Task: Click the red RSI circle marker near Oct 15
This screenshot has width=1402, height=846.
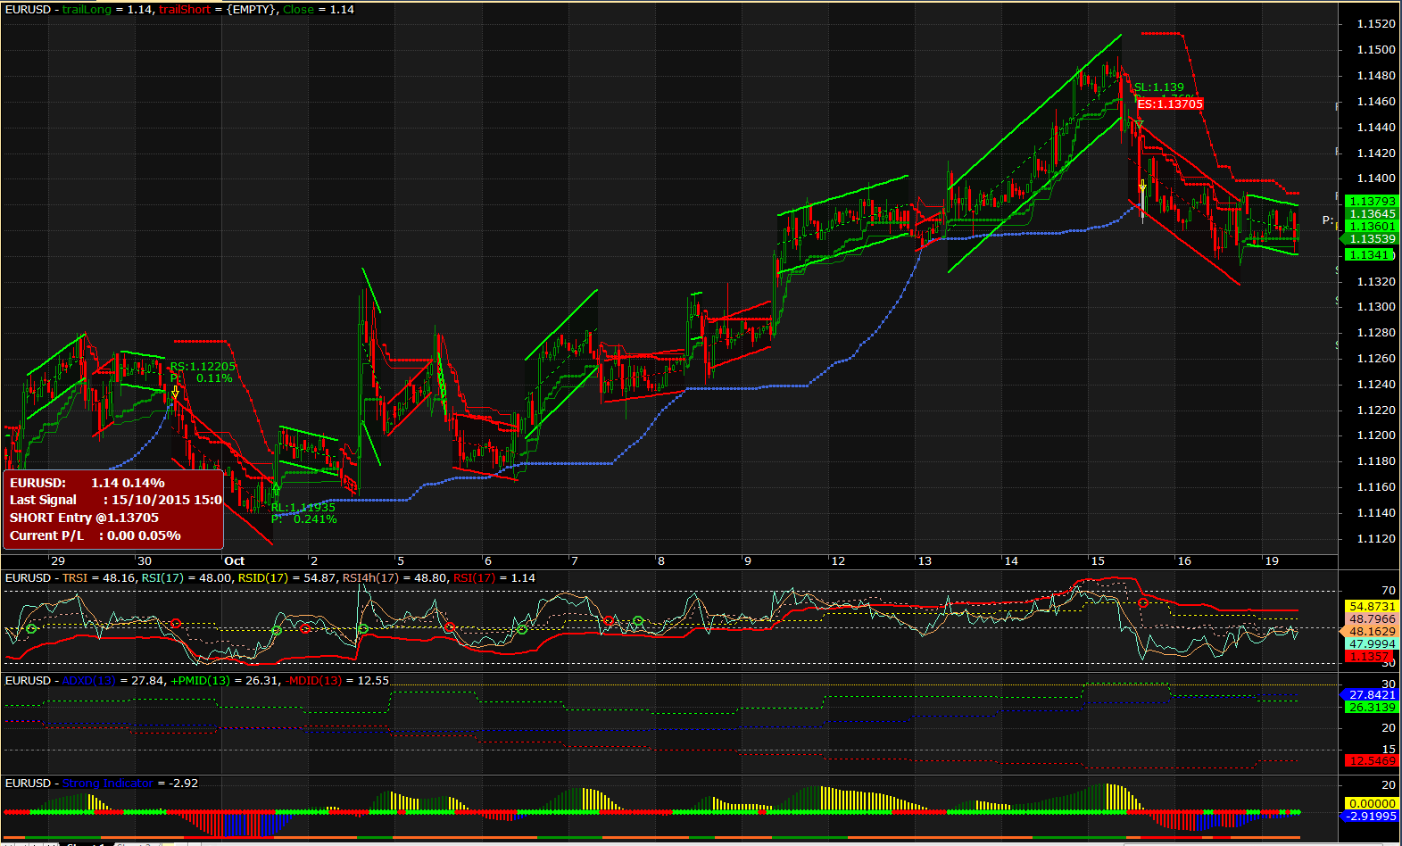Action: pos(1144,603)
